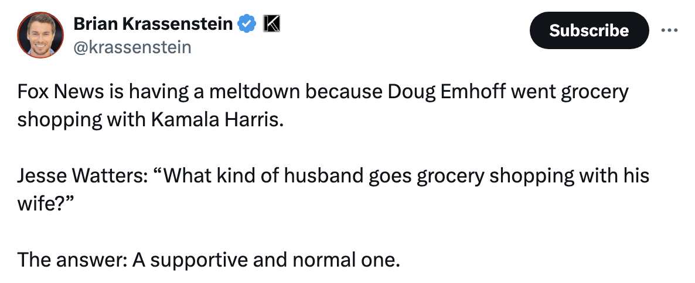695x283 pixels.
Task: Open Brian Krassenstein's profile picture
Action: pos(40,34)
